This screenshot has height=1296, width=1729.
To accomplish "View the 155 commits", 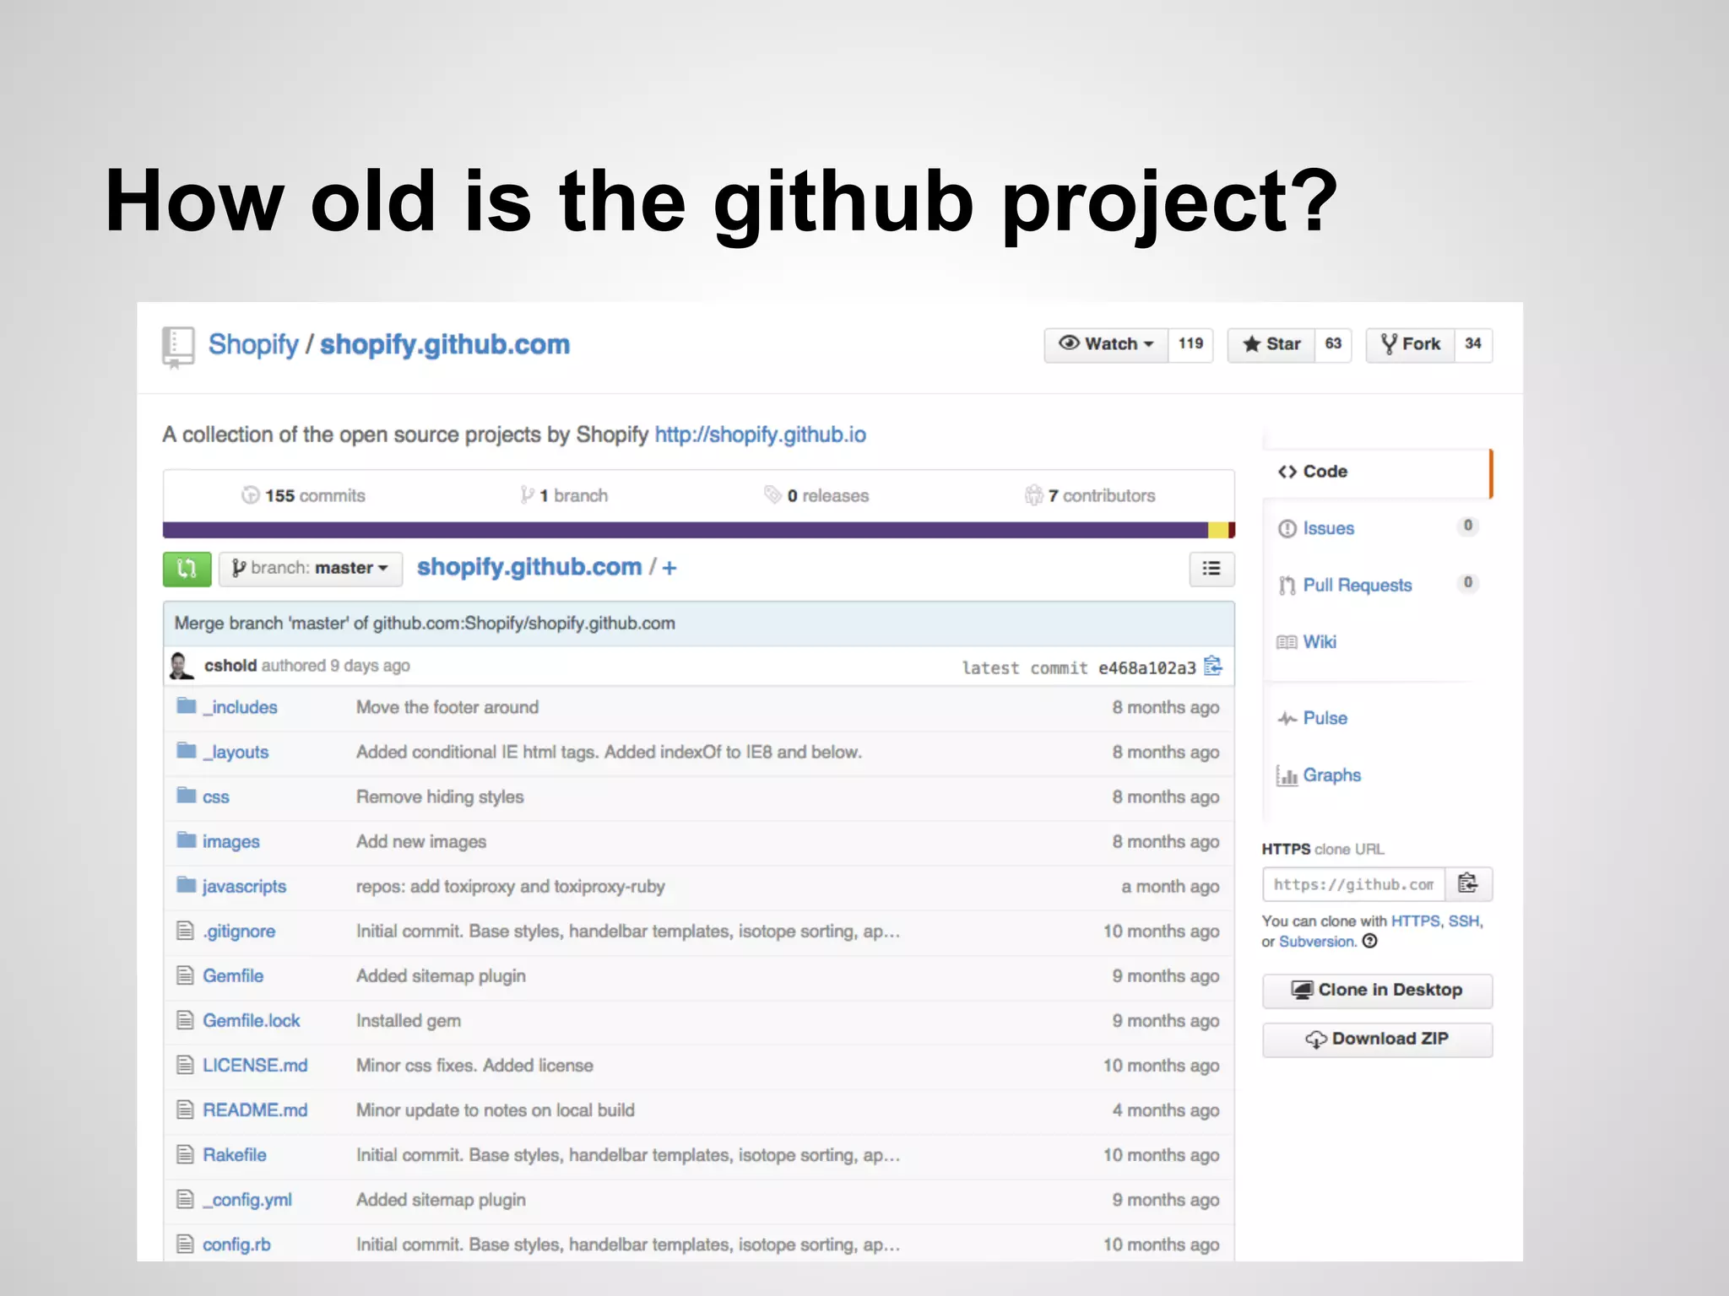I will pos(304,495).
